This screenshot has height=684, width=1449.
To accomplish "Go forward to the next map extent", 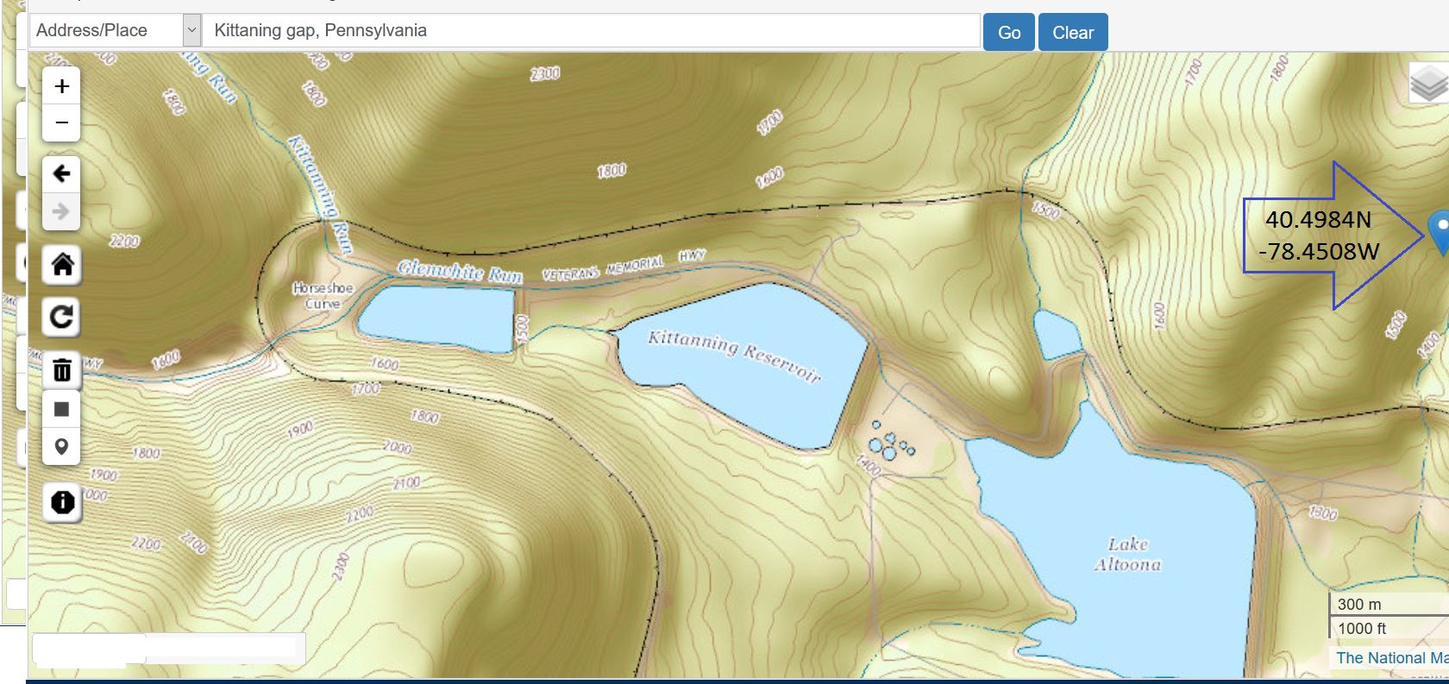I will [61, 211].
